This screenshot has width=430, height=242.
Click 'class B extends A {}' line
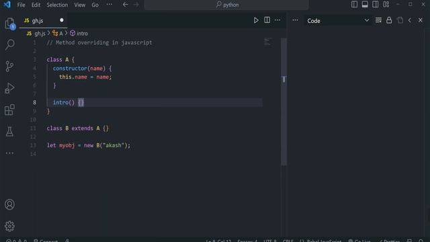pos(78,128)
